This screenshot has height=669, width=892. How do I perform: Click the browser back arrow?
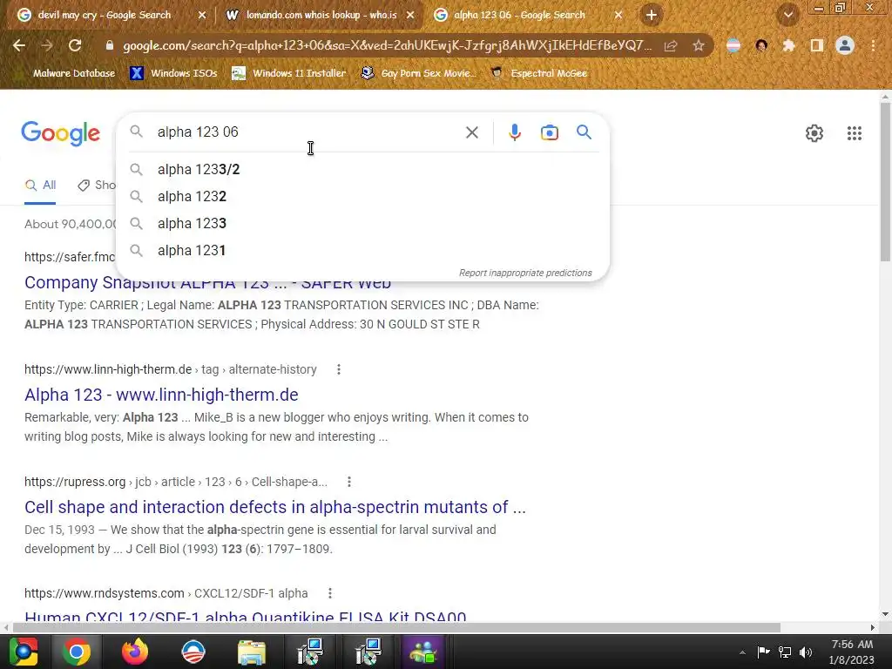pos(19,45)
